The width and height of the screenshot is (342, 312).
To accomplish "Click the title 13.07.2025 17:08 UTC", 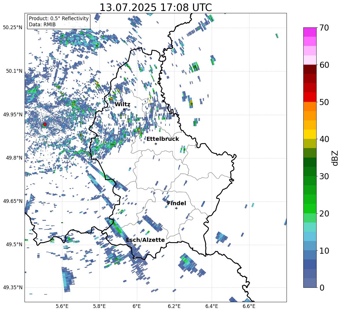I will [x=155, y=8].
